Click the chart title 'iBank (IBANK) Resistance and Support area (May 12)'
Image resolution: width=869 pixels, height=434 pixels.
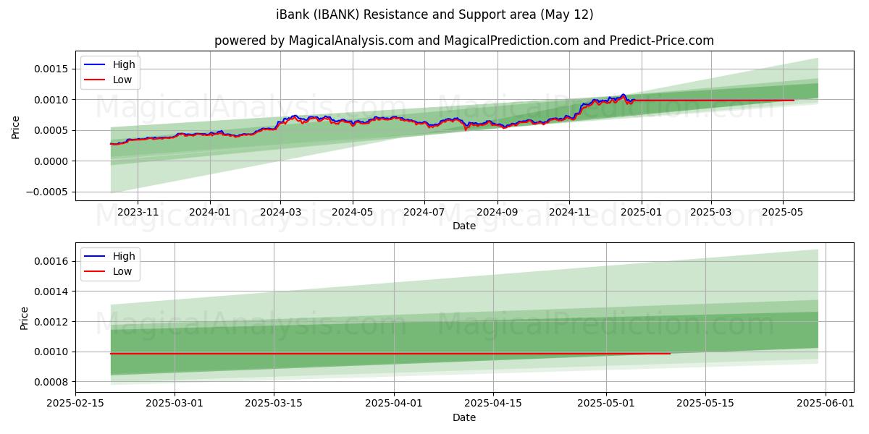(434, 14)
